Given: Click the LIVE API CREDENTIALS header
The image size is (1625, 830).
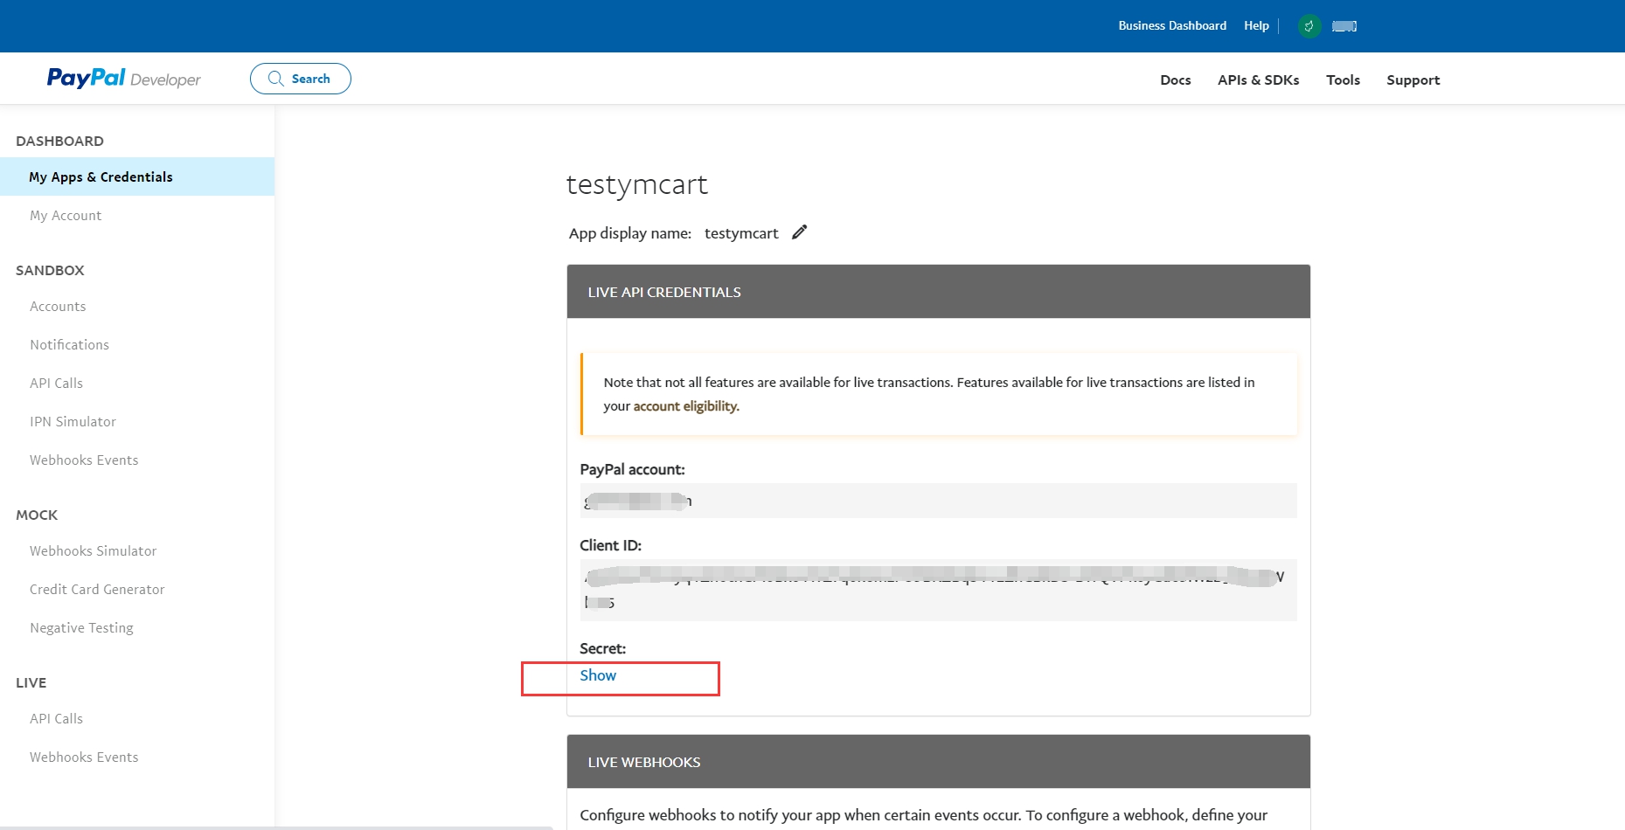Looking at the screenshot, I should coord(938,292).
